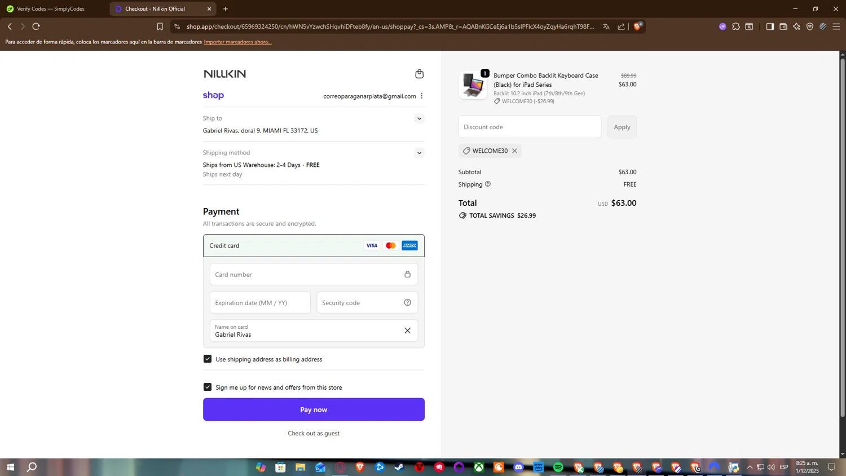The height and width of the screenshot is (476, 846).
Task: Select the Checkout - Nillkin Official tab
Action: [155, 9]
